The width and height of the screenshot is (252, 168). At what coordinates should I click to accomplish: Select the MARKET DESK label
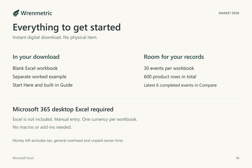[x=229, y=13]
